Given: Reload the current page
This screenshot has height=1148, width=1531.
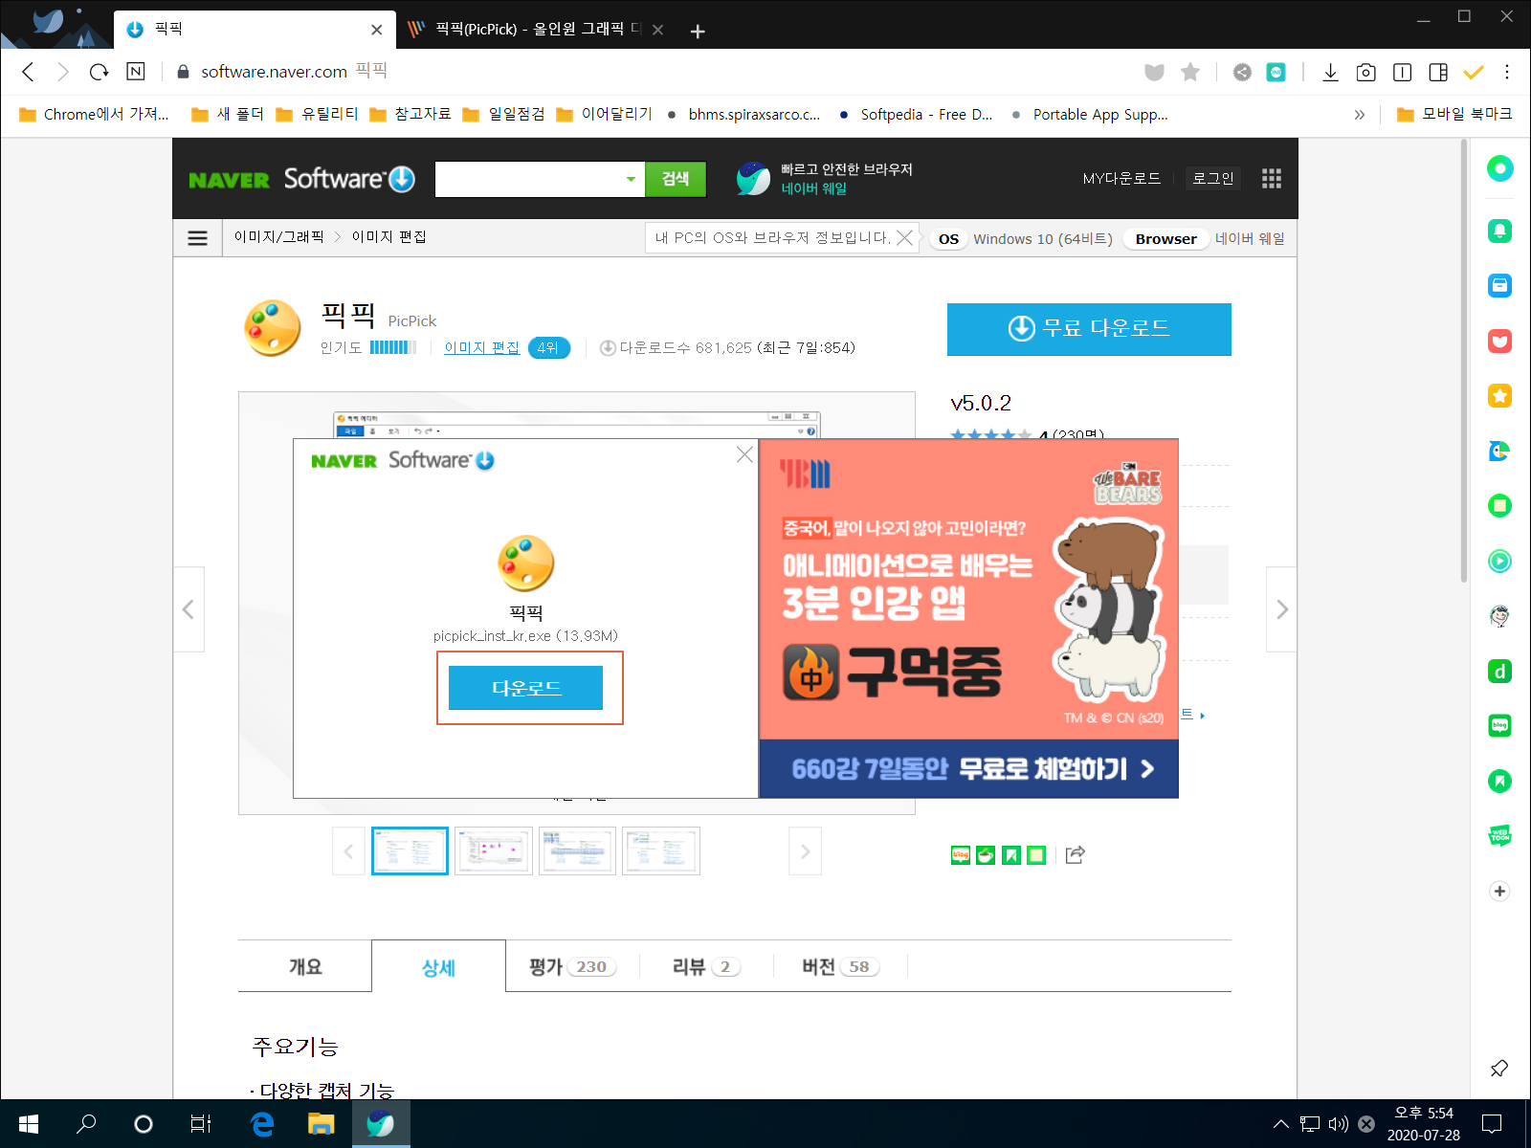Looking at the screenshot, I should [99, 72].
